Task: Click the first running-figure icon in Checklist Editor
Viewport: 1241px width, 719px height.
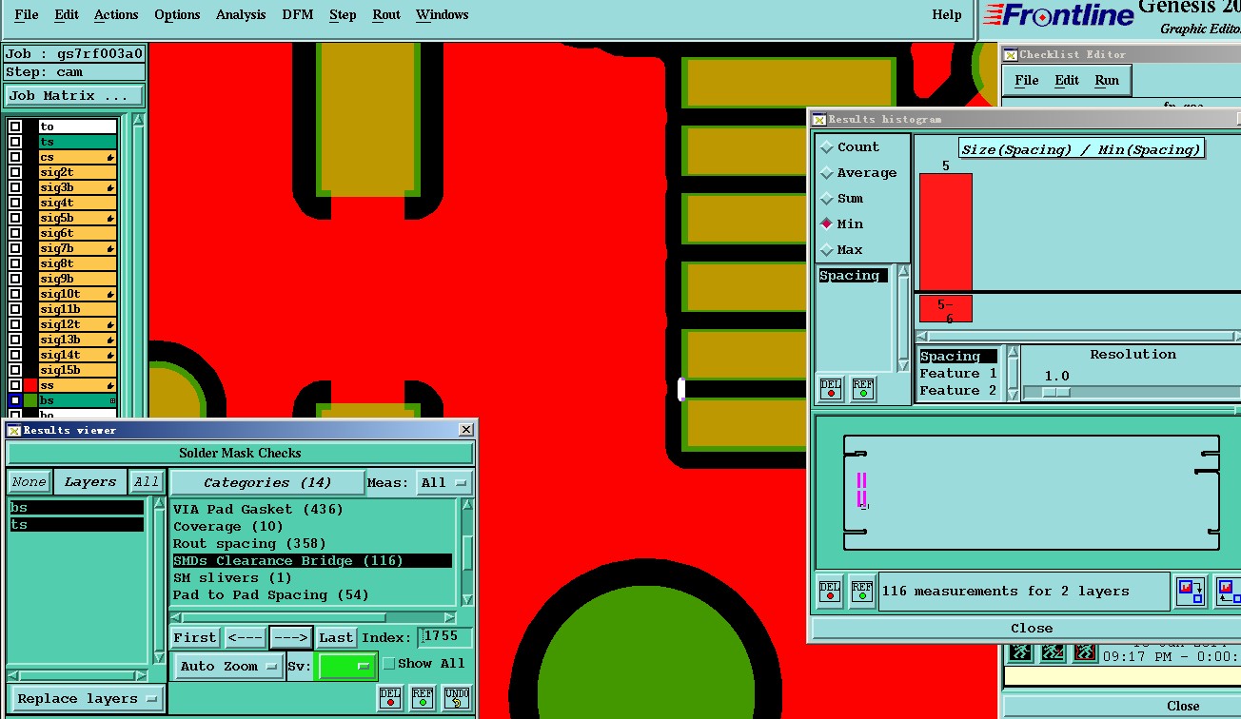Action: (x=1020, y=653)
